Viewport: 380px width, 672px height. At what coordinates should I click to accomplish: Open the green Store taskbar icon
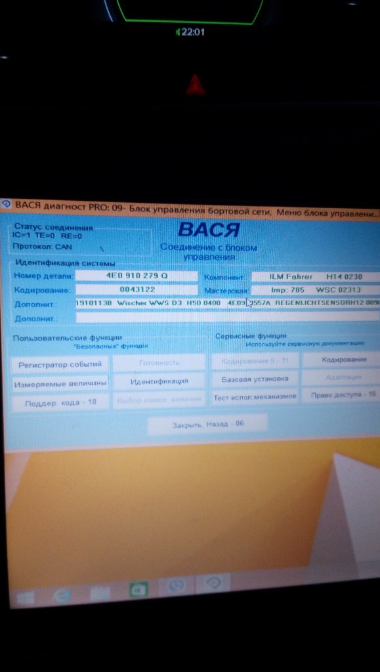(138, 589)
